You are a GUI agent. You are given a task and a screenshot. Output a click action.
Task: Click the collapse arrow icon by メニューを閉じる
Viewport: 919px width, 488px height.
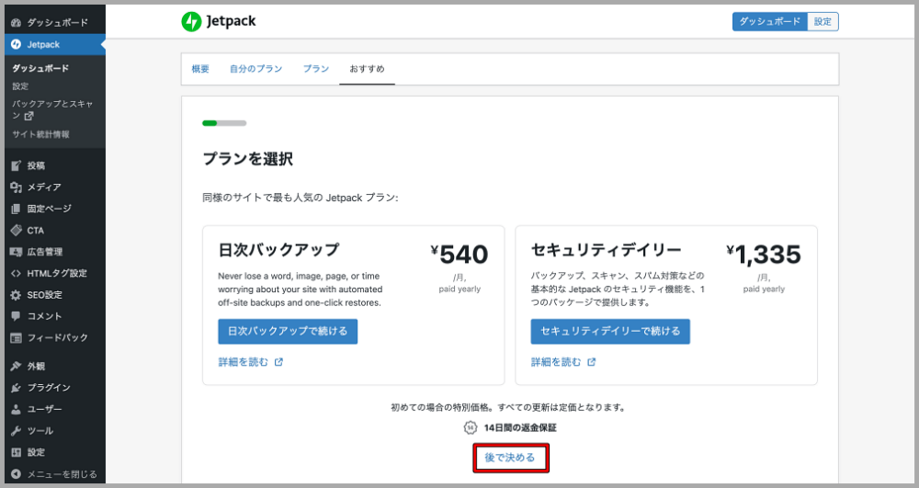[x=16, y=474]
